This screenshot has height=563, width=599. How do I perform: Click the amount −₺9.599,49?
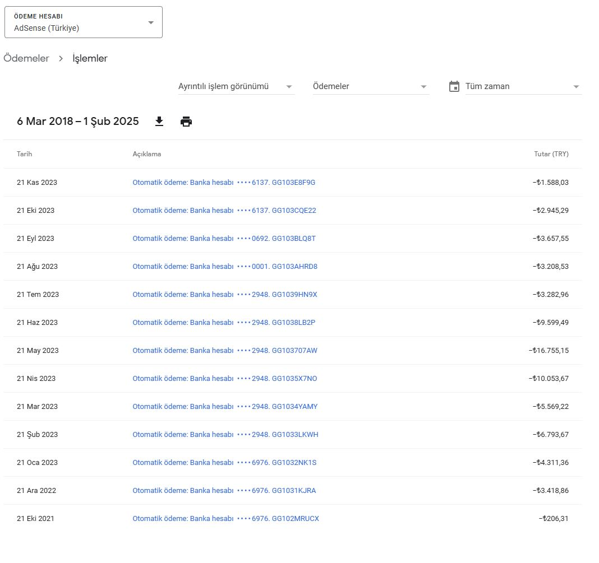[x=550, y=322]
